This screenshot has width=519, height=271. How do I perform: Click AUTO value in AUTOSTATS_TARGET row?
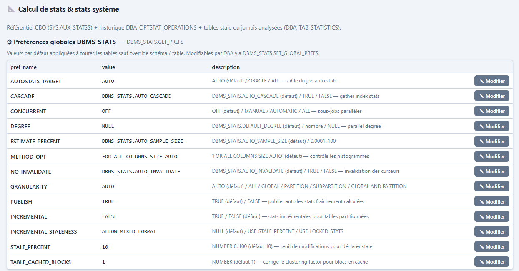(x=108, y=81)
